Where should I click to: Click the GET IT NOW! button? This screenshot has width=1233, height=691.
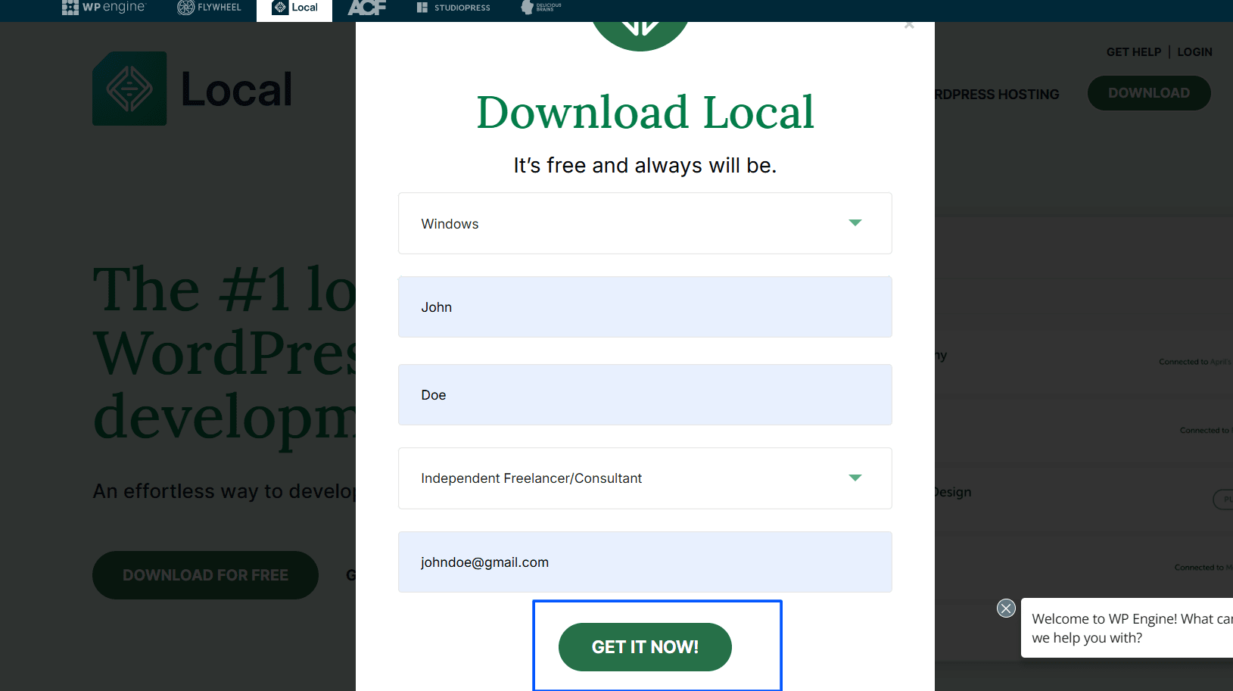click(x=645, y=647)
